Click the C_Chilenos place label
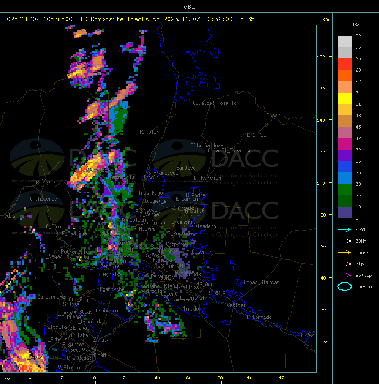The image size is (379, 384). point(43,199)
